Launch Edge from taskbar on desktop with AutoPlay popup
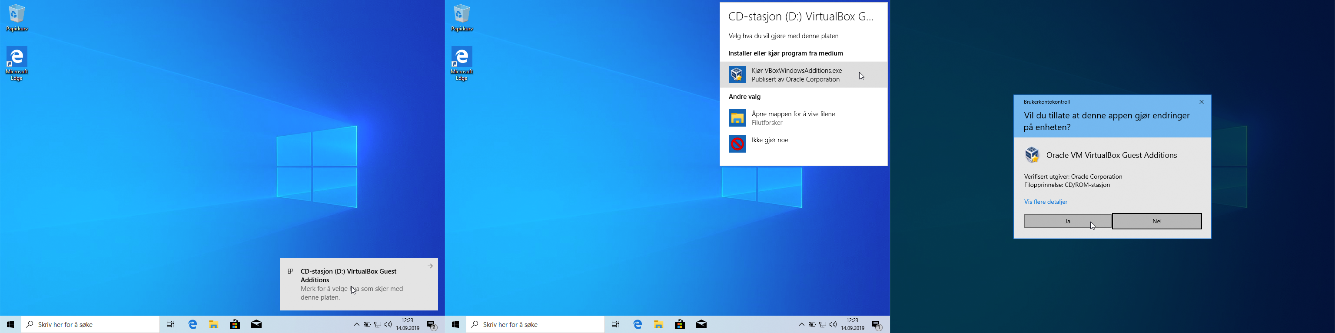This screenshot has height=333, width=1335. click(638, 324)
